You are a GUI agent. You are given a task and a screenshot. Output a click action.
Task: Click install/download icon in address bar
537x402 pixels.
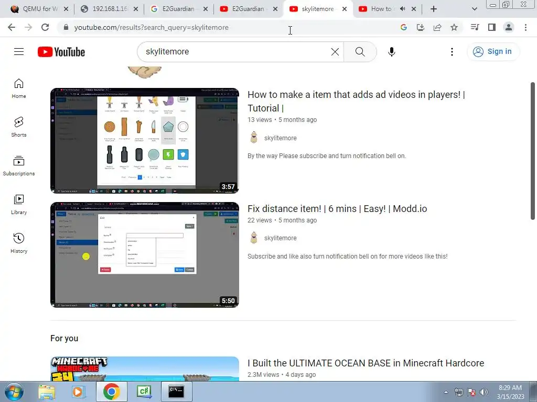coord(420,27)
